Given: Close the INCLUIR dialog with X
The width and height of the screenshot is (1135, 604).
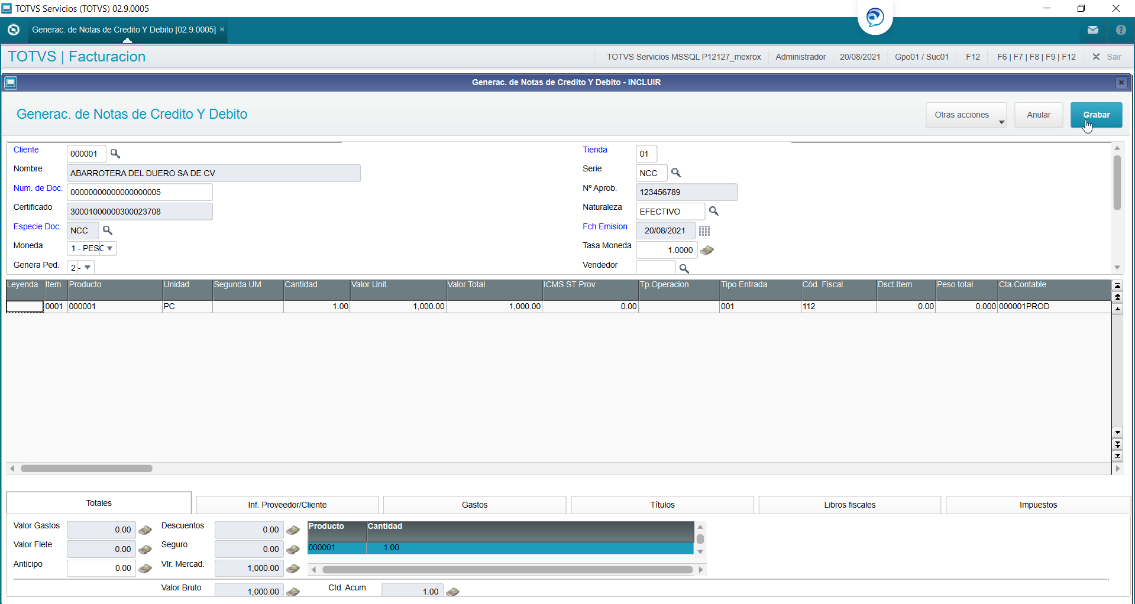Looking at the screenshot, I should pyautogui.click(x=1121, y=83).
